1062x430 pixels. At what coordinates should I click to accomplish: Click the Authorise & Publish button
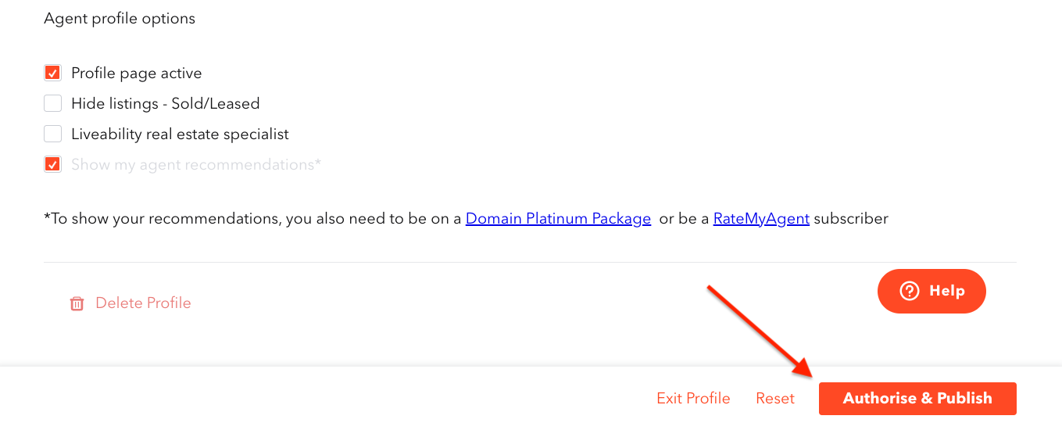(917, 398)
